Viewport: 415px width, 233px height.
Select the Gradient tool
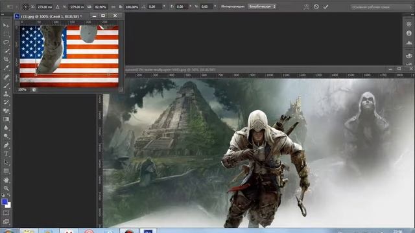(x=6, y=119)
